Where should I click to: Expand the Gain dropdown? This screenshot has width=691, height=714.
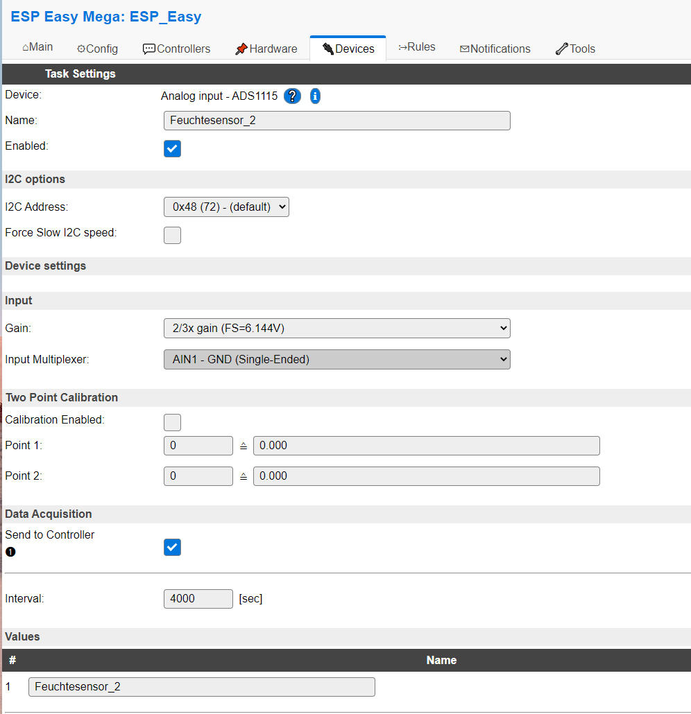(x=336, y=328)
